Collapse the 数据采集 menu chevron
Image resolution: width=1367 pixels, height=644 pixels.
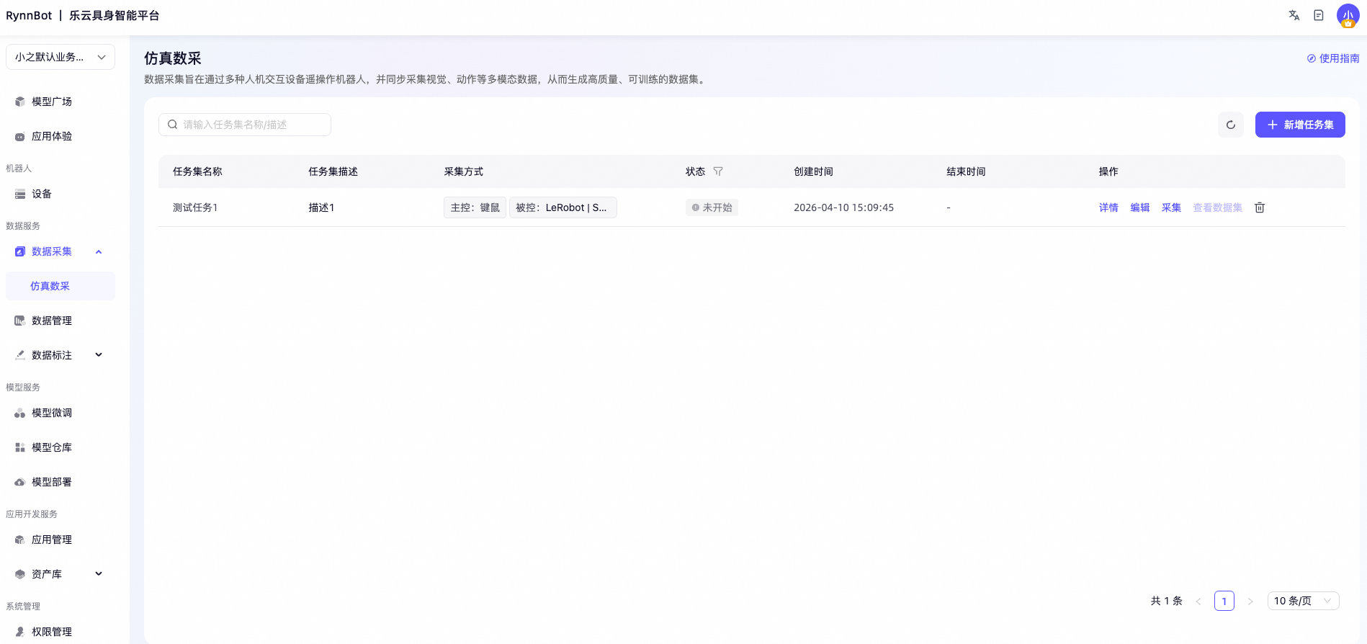[99, 251]
